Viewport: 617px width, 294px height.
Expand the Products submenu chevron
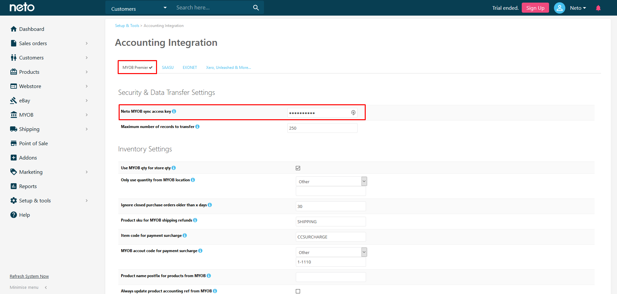(x=86, y=72)
